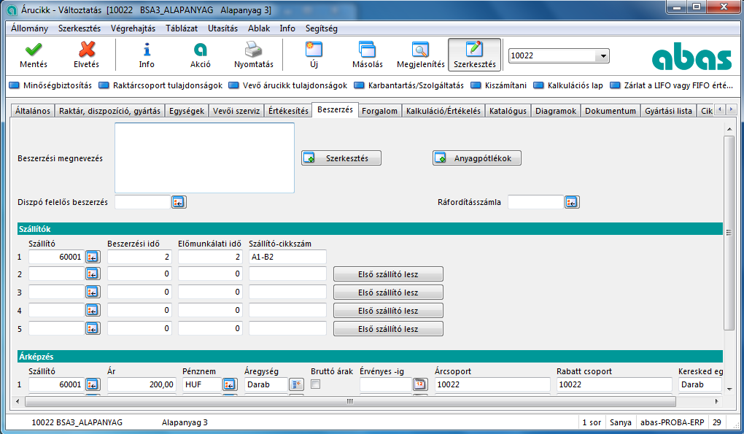Click Sanya user in the status bar
Screen dimensions: 744x434
[x=621, y=422]
